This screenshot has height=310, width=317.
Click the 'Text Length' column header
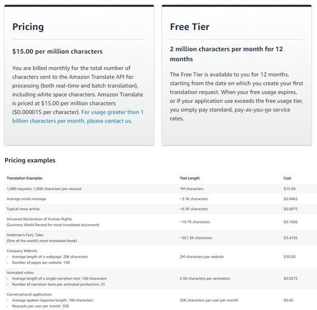189,178
